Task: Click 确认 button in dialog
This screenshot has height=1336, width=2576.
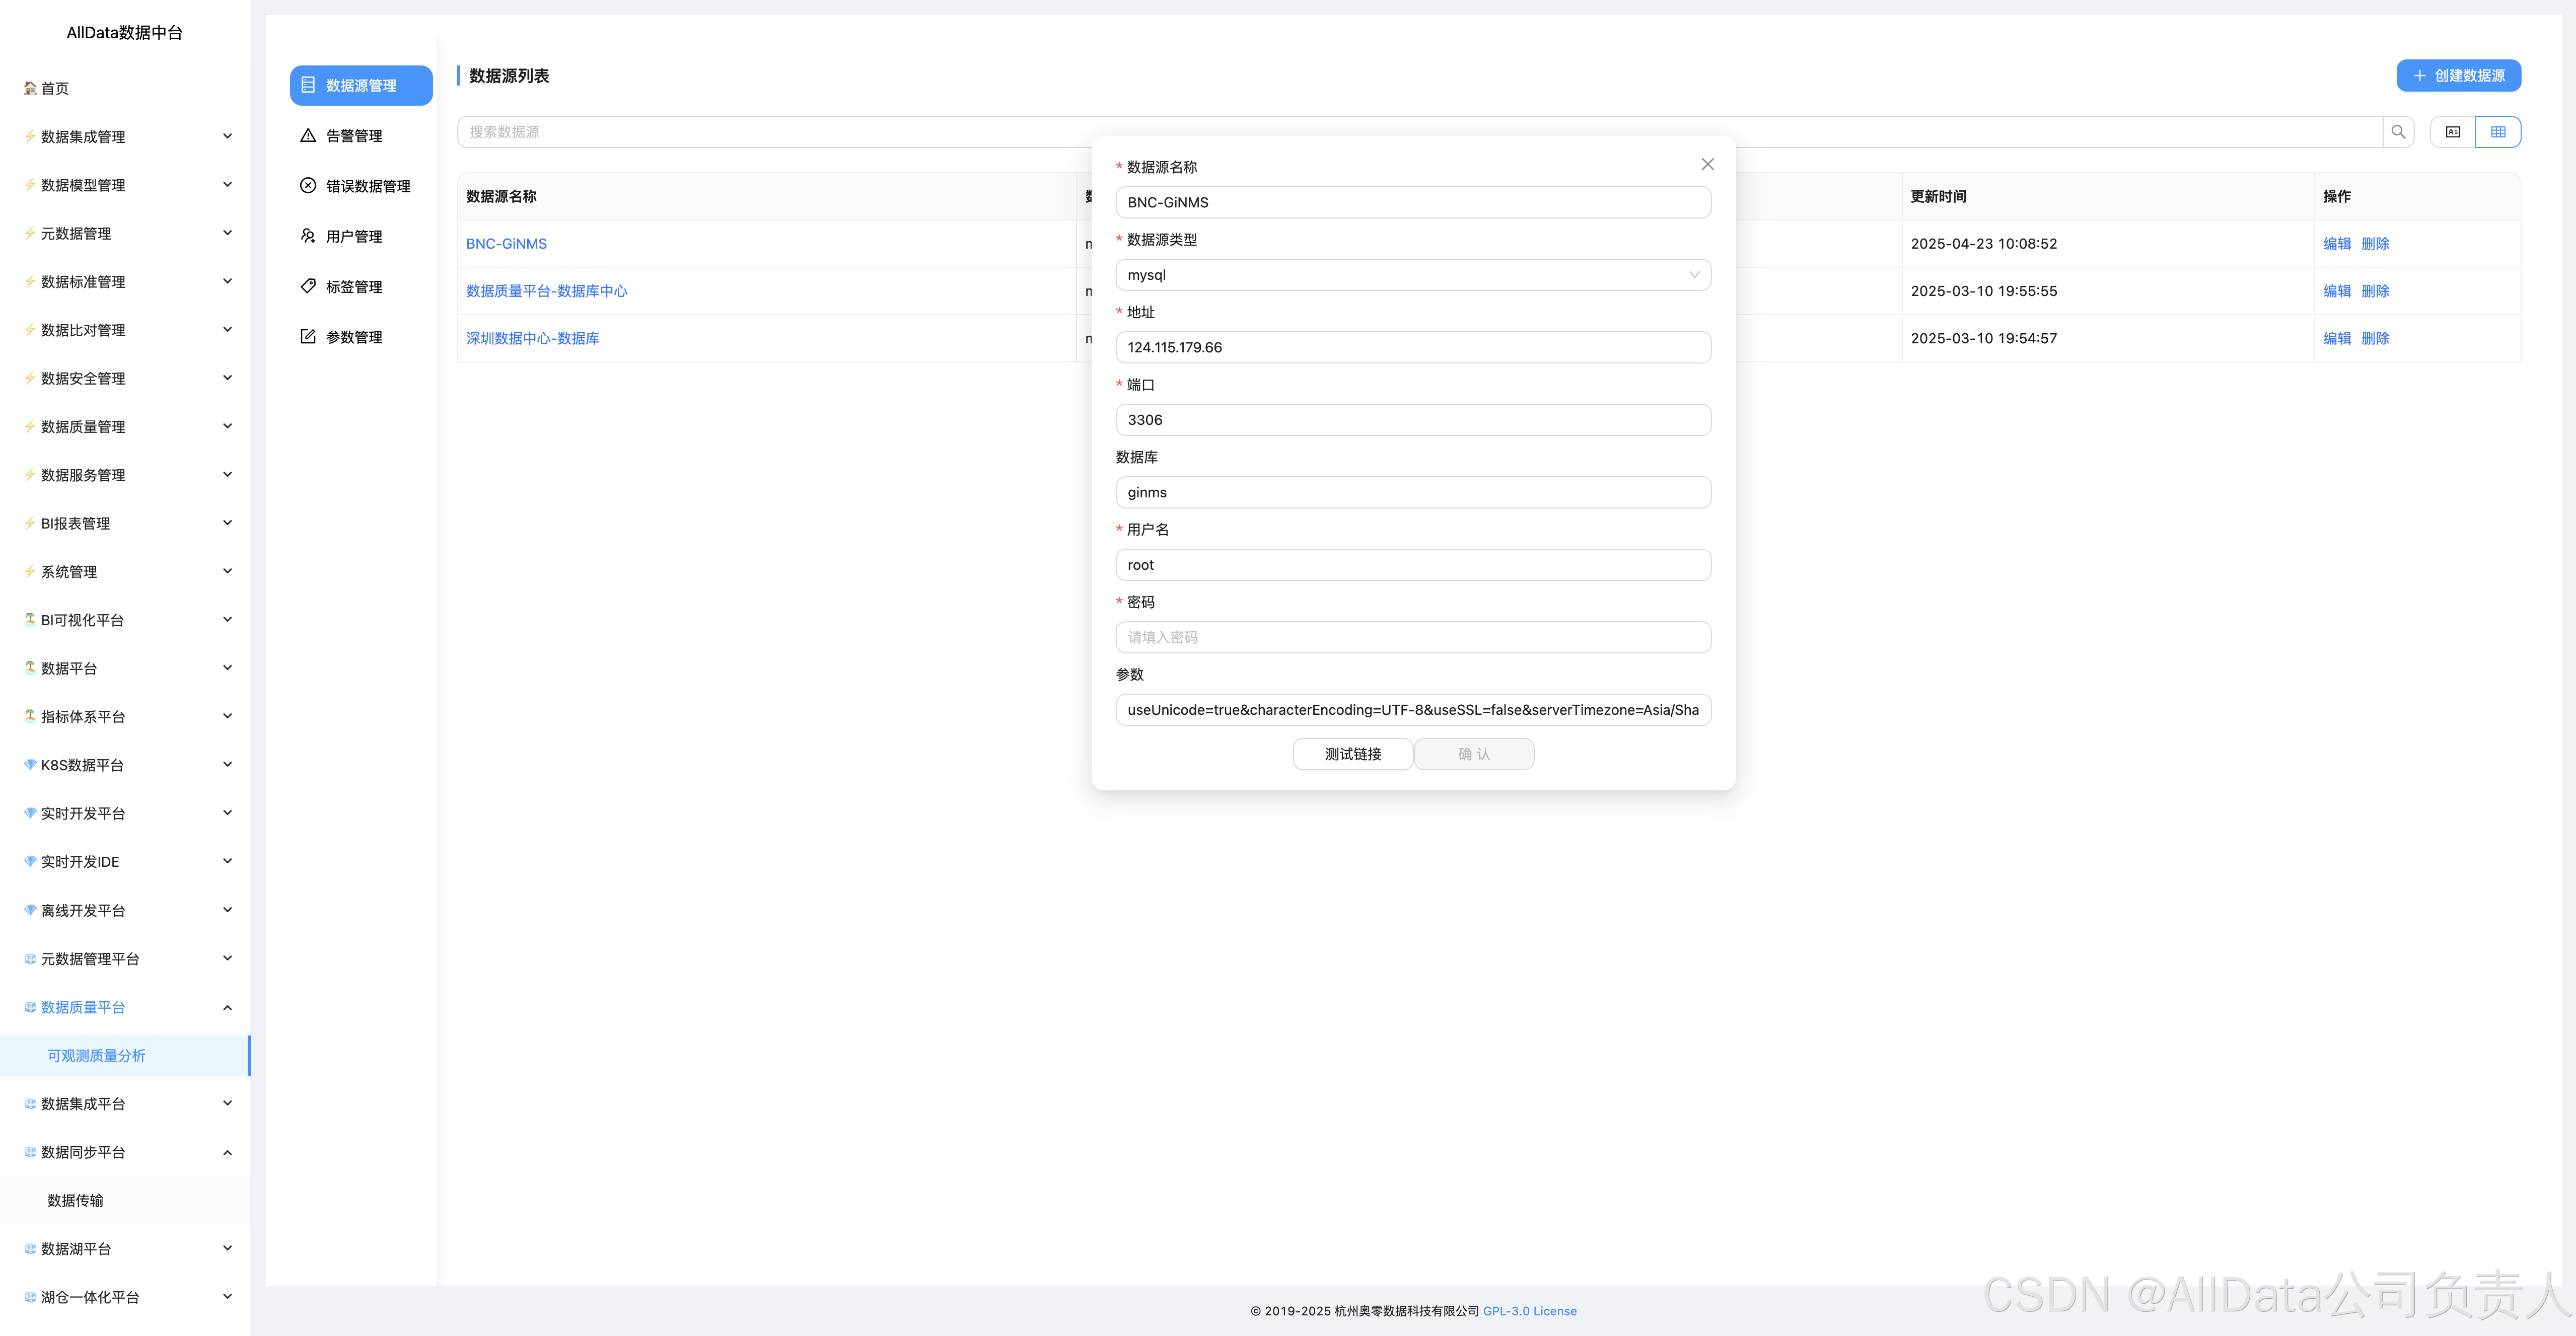Action: (x=1474, y=754)
